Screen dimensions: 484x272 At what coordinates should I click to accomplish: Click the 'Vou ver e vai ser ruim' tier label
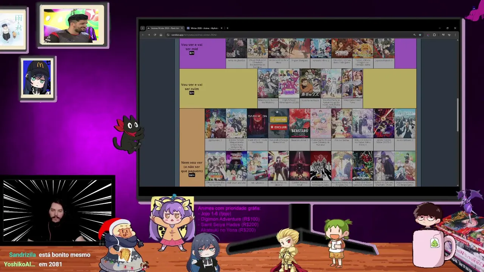click(x=192, y=87)
